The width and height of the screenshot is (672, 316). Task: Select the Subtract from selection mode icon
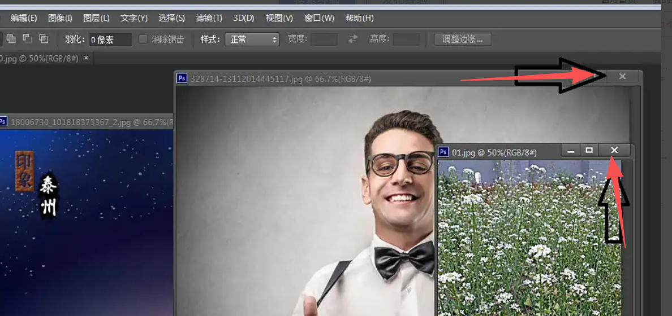27,39
